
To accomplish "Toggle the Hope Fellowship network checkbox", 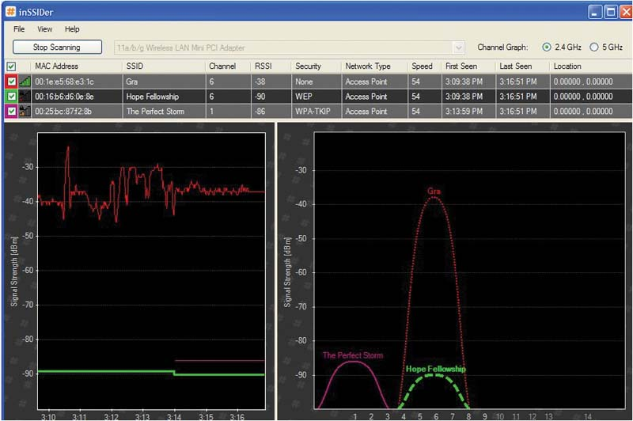I will pos(11,96).
